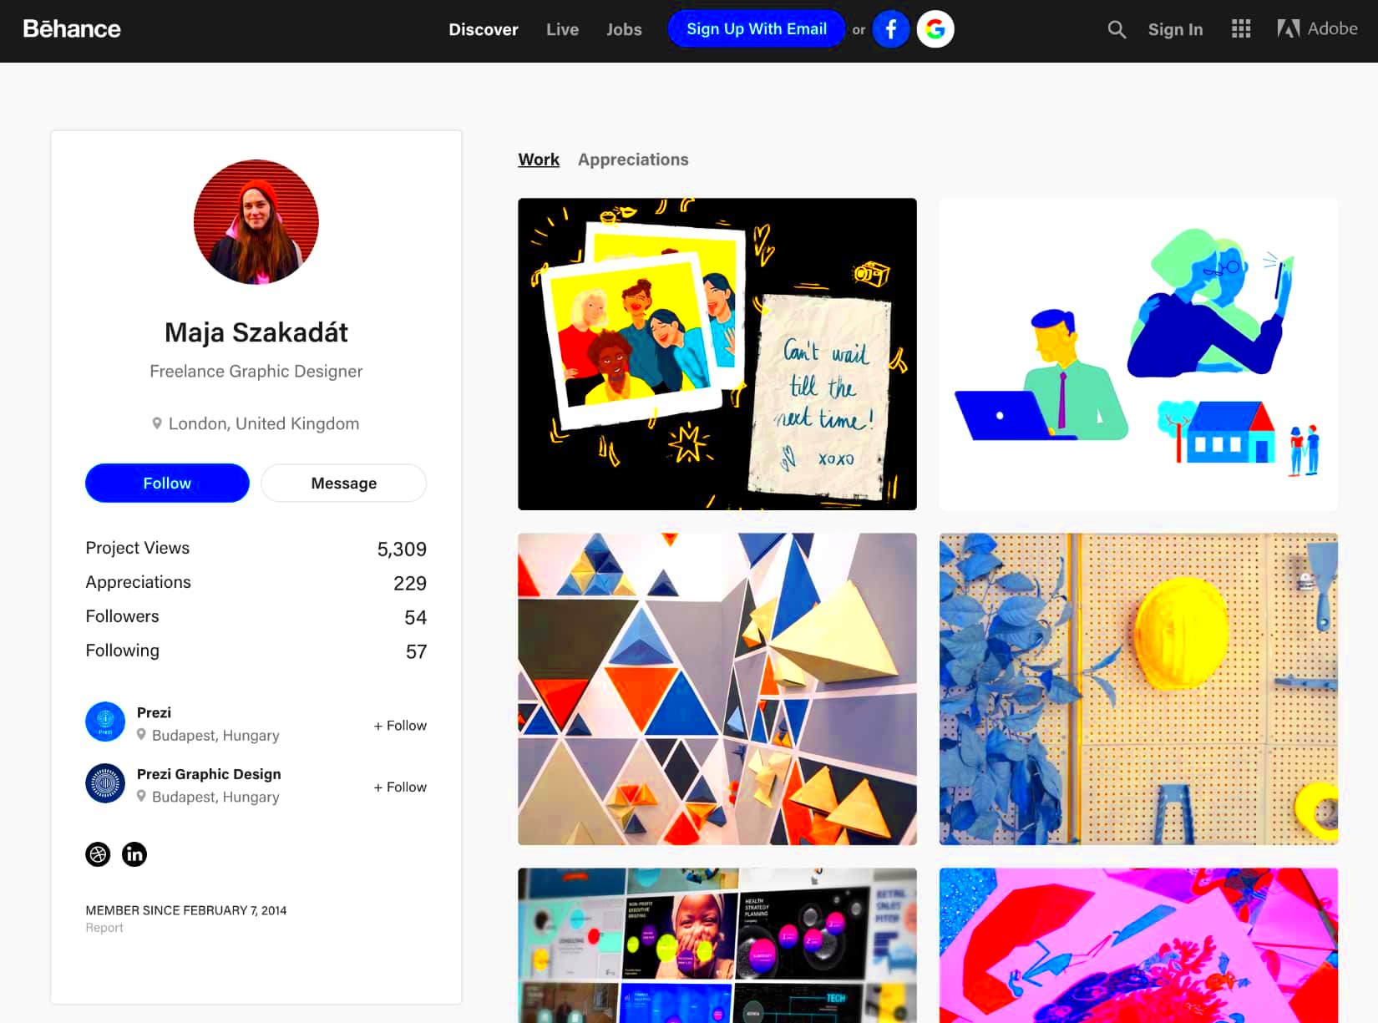Open Maja's Dribbble profile icon
The width and height of the screenshot is (1378, 1023).
pyautogui.click(x=99, y=854)
